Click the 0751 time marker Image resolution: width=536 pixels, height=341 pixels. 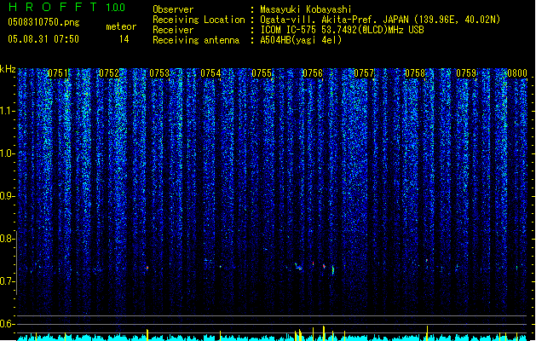[58, 73]
